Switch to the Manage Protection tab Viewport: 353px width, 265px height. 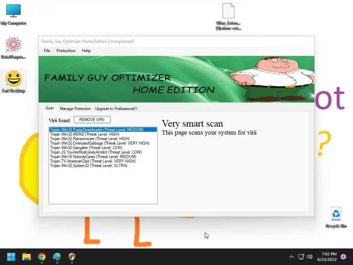75,109
